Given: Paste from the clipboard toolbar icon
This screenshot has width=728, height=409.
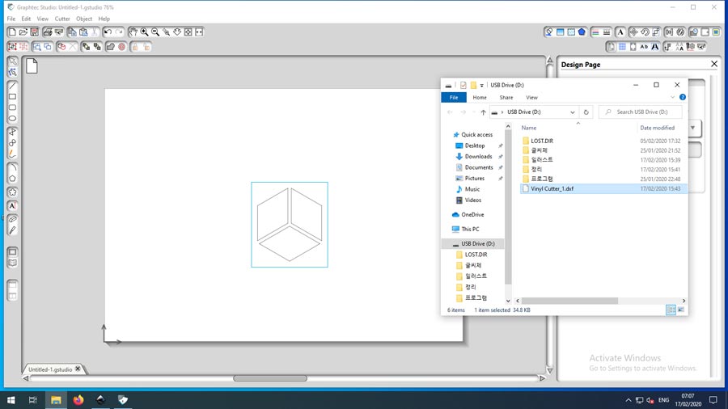Looking at the screenshot, I should coord(83,32).
